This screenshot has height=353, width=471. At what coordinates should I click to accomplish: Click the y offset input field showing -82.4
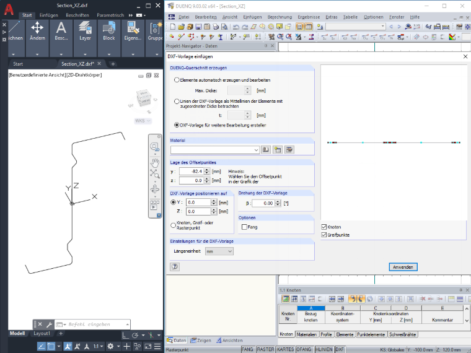191,172
